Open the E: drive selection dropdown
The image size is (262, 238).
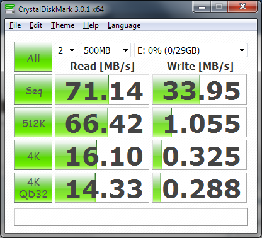[191, 50]
